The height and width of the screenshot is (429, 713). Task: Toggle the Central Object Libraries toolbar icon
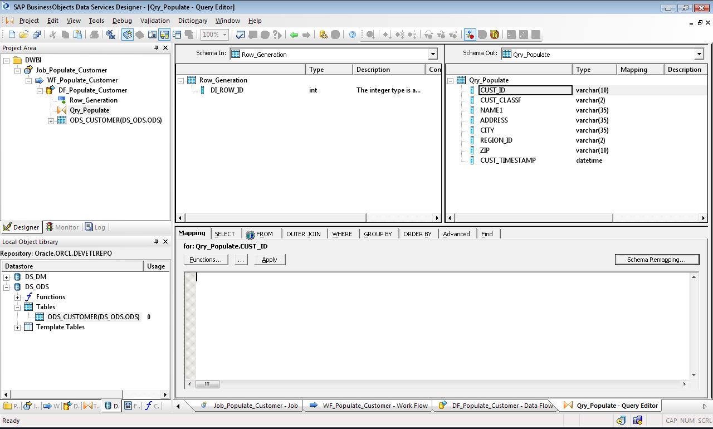coord(140,35)
